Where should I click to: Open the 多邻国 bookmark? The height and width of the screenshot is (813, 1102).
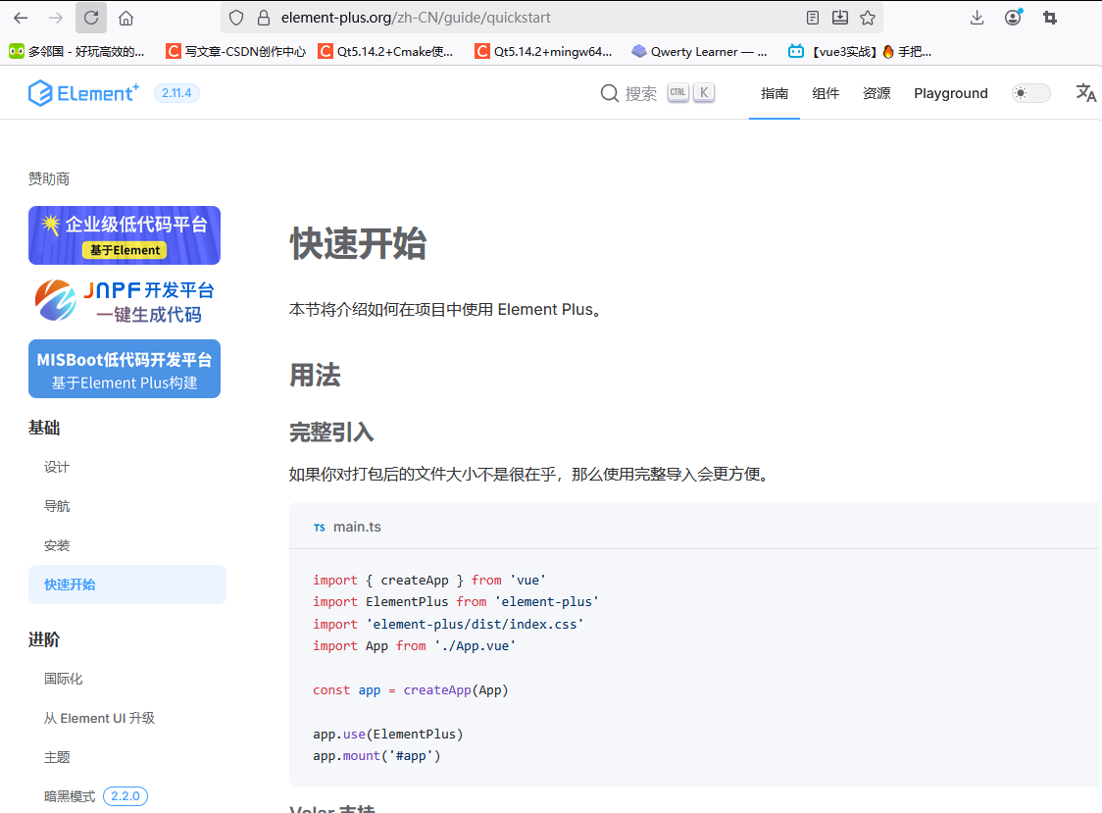click(75, 51)
